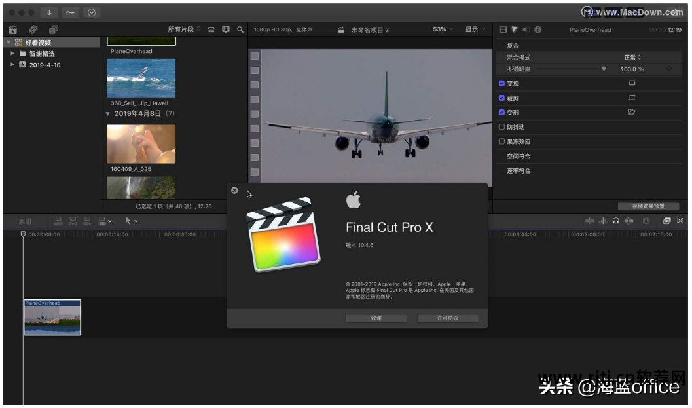
Task: Open the info inspector icon
Action: [x=537, y=29]
